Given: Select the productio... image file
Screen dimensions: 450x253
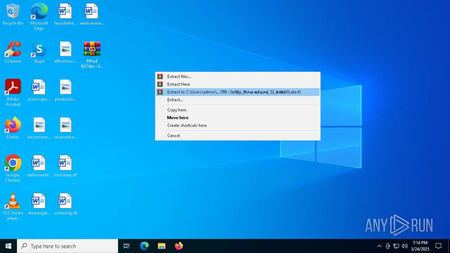Looking at the screenshot, I should [x=65, y=91].
